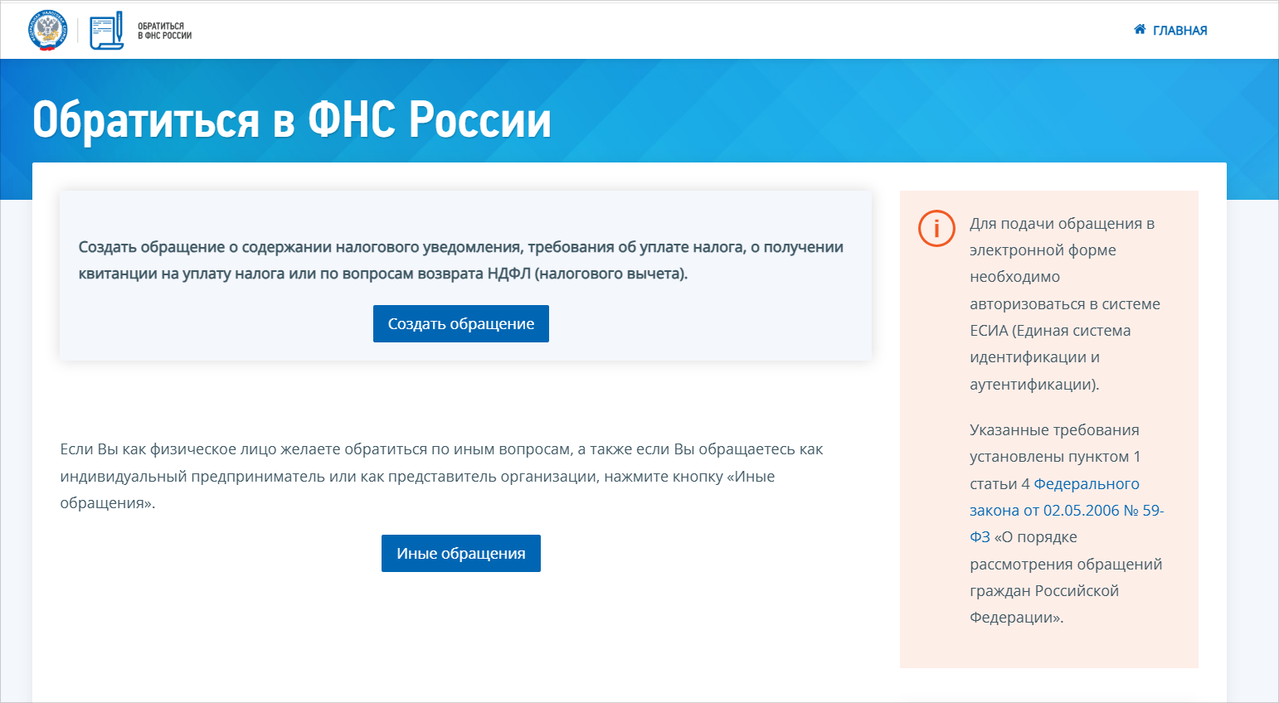The image size is (1279, 703).
Task: Click the phrase «ЕСИА (Единая система» in note
Action: (x=1050, y=331)
